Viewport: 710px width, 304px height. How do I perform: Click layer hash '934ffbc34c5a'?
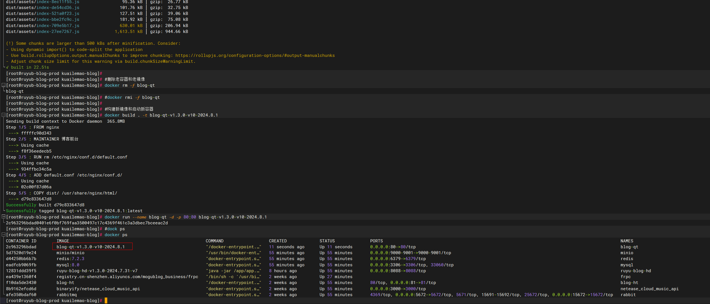[x=36, y=169]
